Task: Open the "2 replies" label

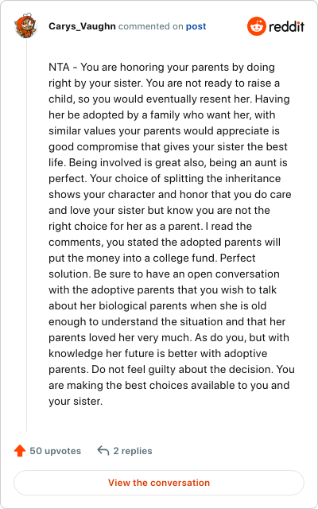Action: 133,451
